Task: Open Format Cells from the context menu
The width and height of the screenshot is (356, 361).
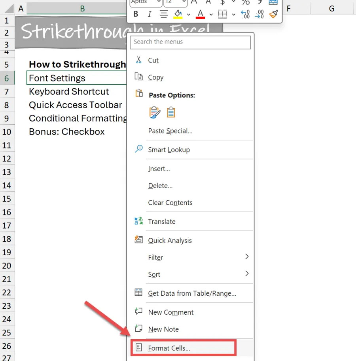Action: click(x=169, y=348)
